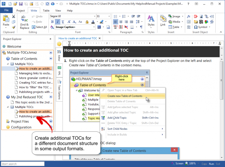Screen dimensions: 225x167
Task: Toggle center paragraph alignment
Action: [x=121, y=22]
